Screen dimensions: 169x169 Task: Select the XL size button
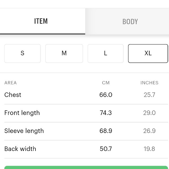pyautogui.click(x=148, y=53)
